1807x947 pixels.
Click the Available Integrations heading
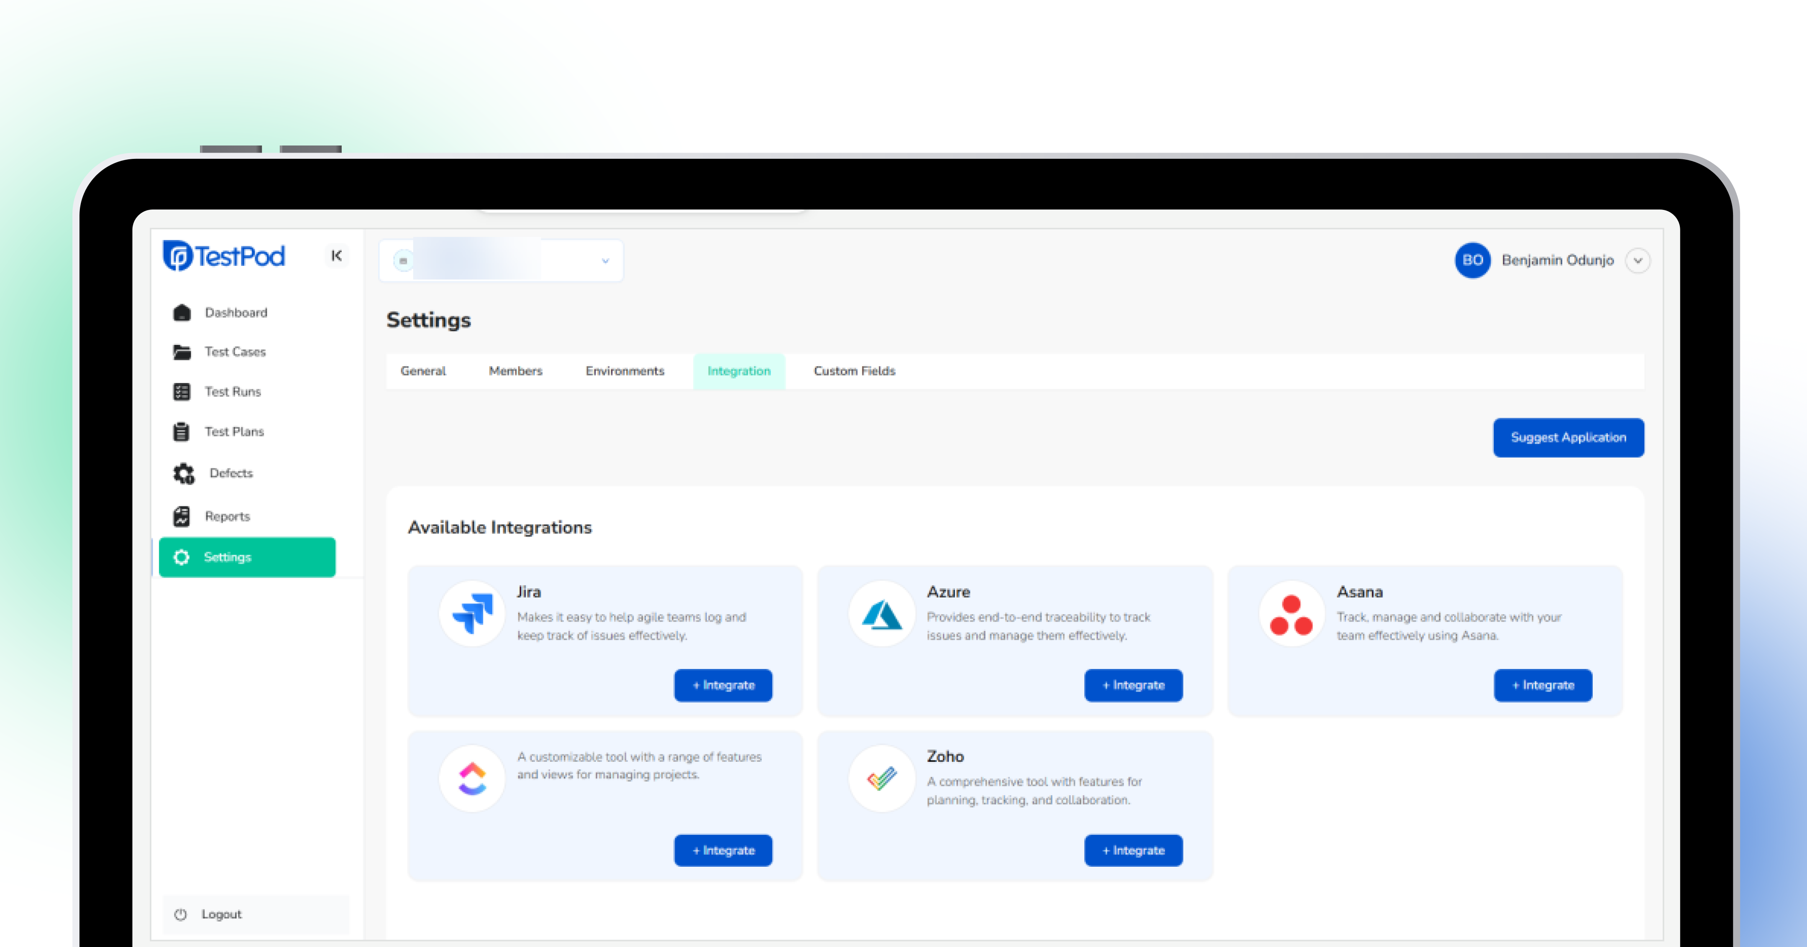click(500, 527)
